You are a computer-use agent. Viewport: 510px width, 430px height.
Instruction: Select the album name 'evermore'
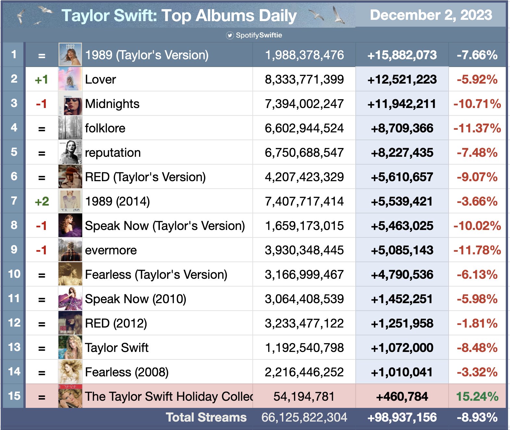111,250
